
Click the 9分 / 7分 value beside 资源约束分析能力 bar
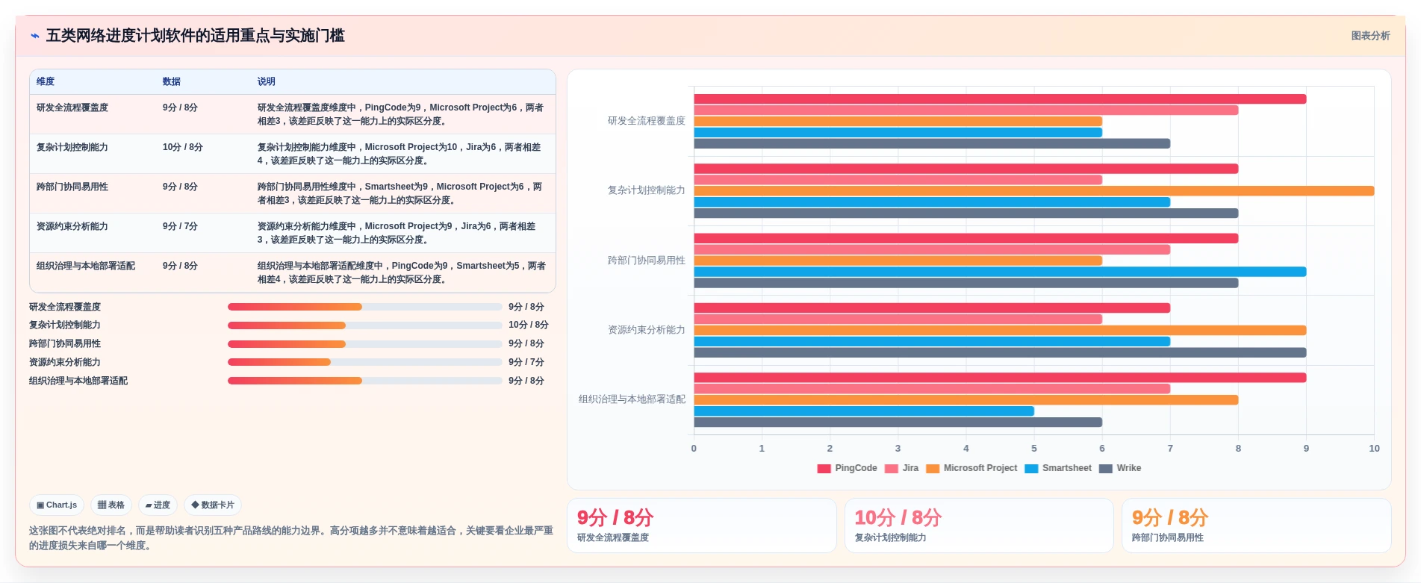click(526, 362)
